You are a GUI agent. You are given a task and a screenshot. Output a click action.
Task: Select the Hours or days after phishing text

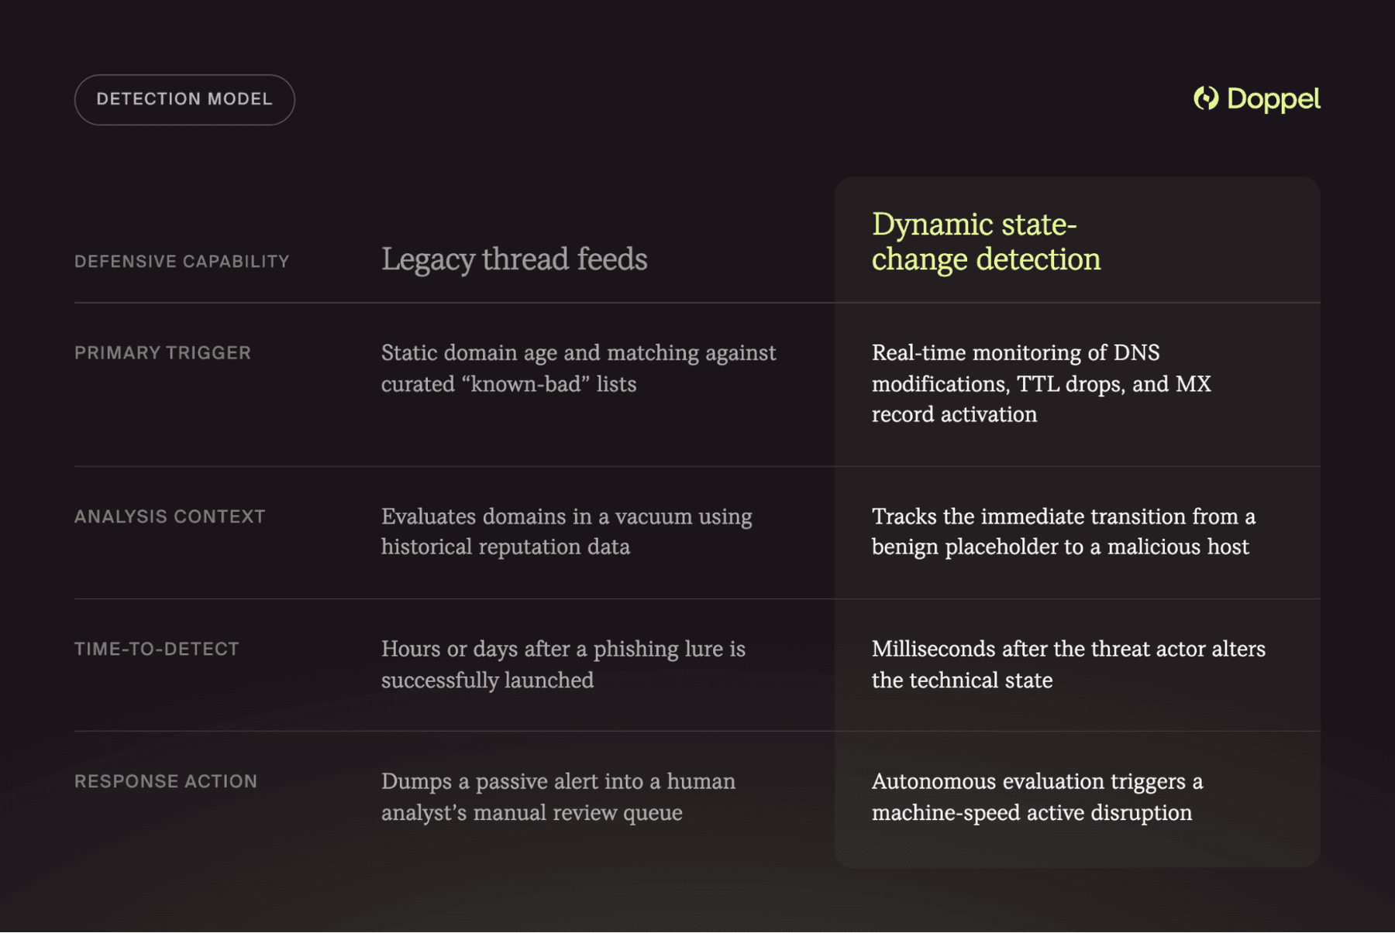(563, 664)
